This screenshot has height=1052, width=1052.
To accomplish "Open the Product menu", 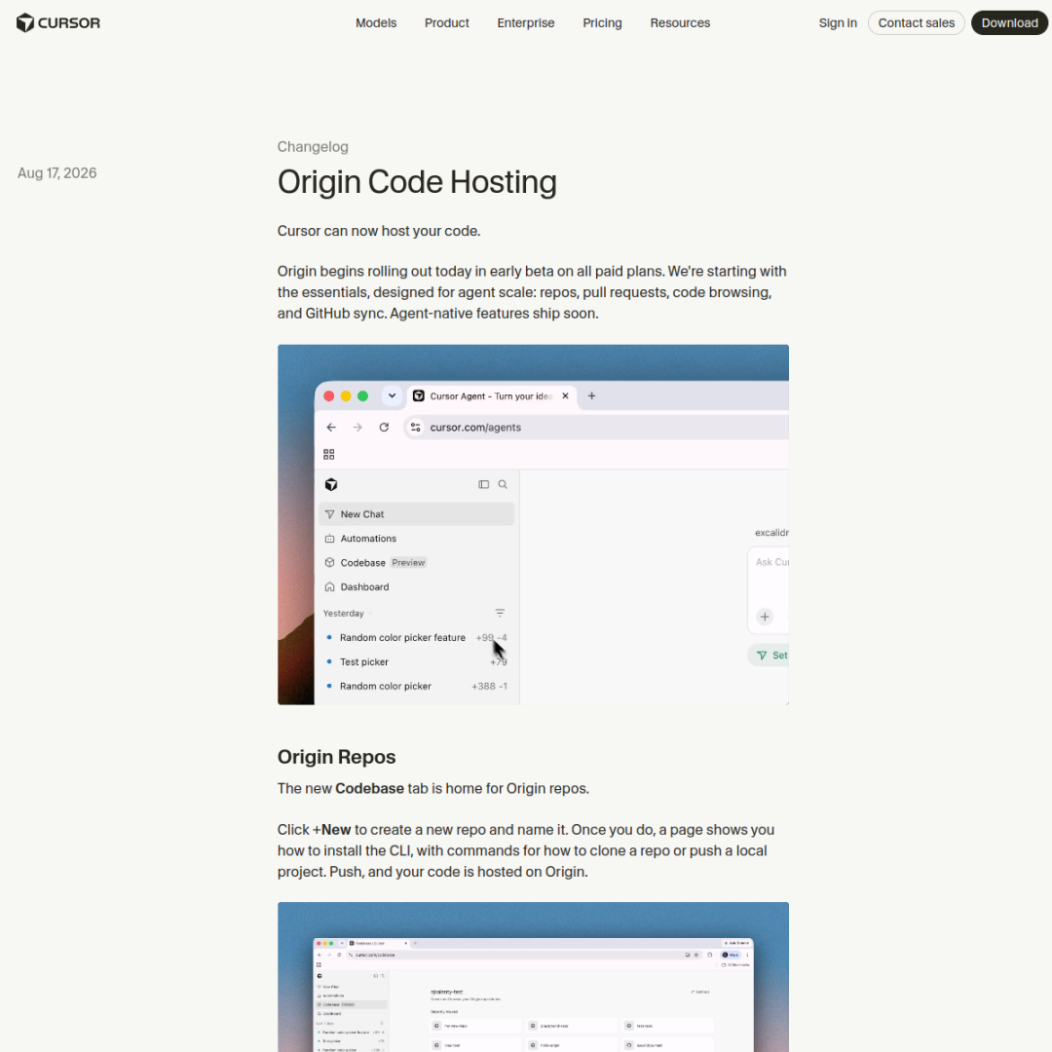I will coord(447,22).
